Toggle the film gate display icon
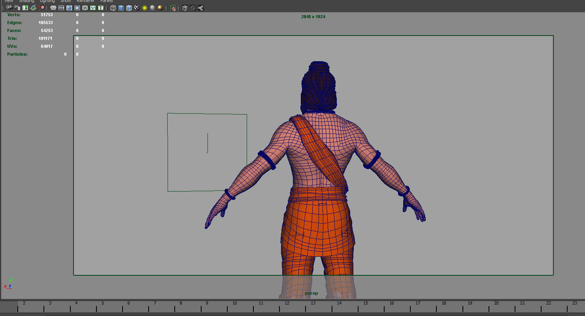The height and width of the screenshot is (316, 585). (x=61, y=8)
